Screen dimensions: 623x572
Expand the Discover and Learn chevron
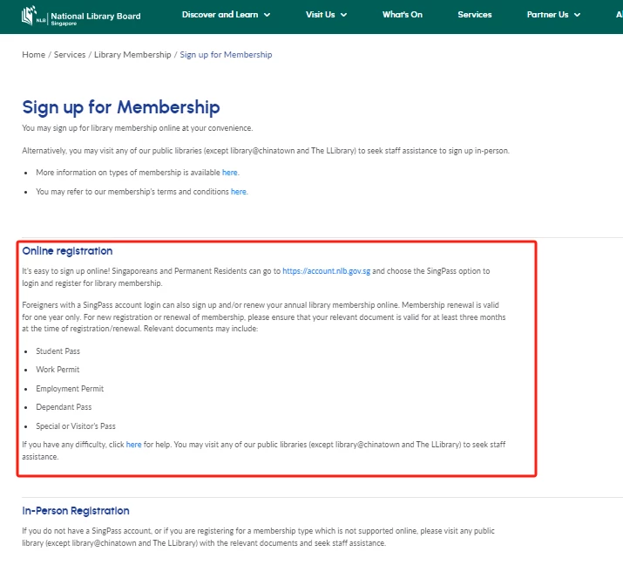coord(267,15)
